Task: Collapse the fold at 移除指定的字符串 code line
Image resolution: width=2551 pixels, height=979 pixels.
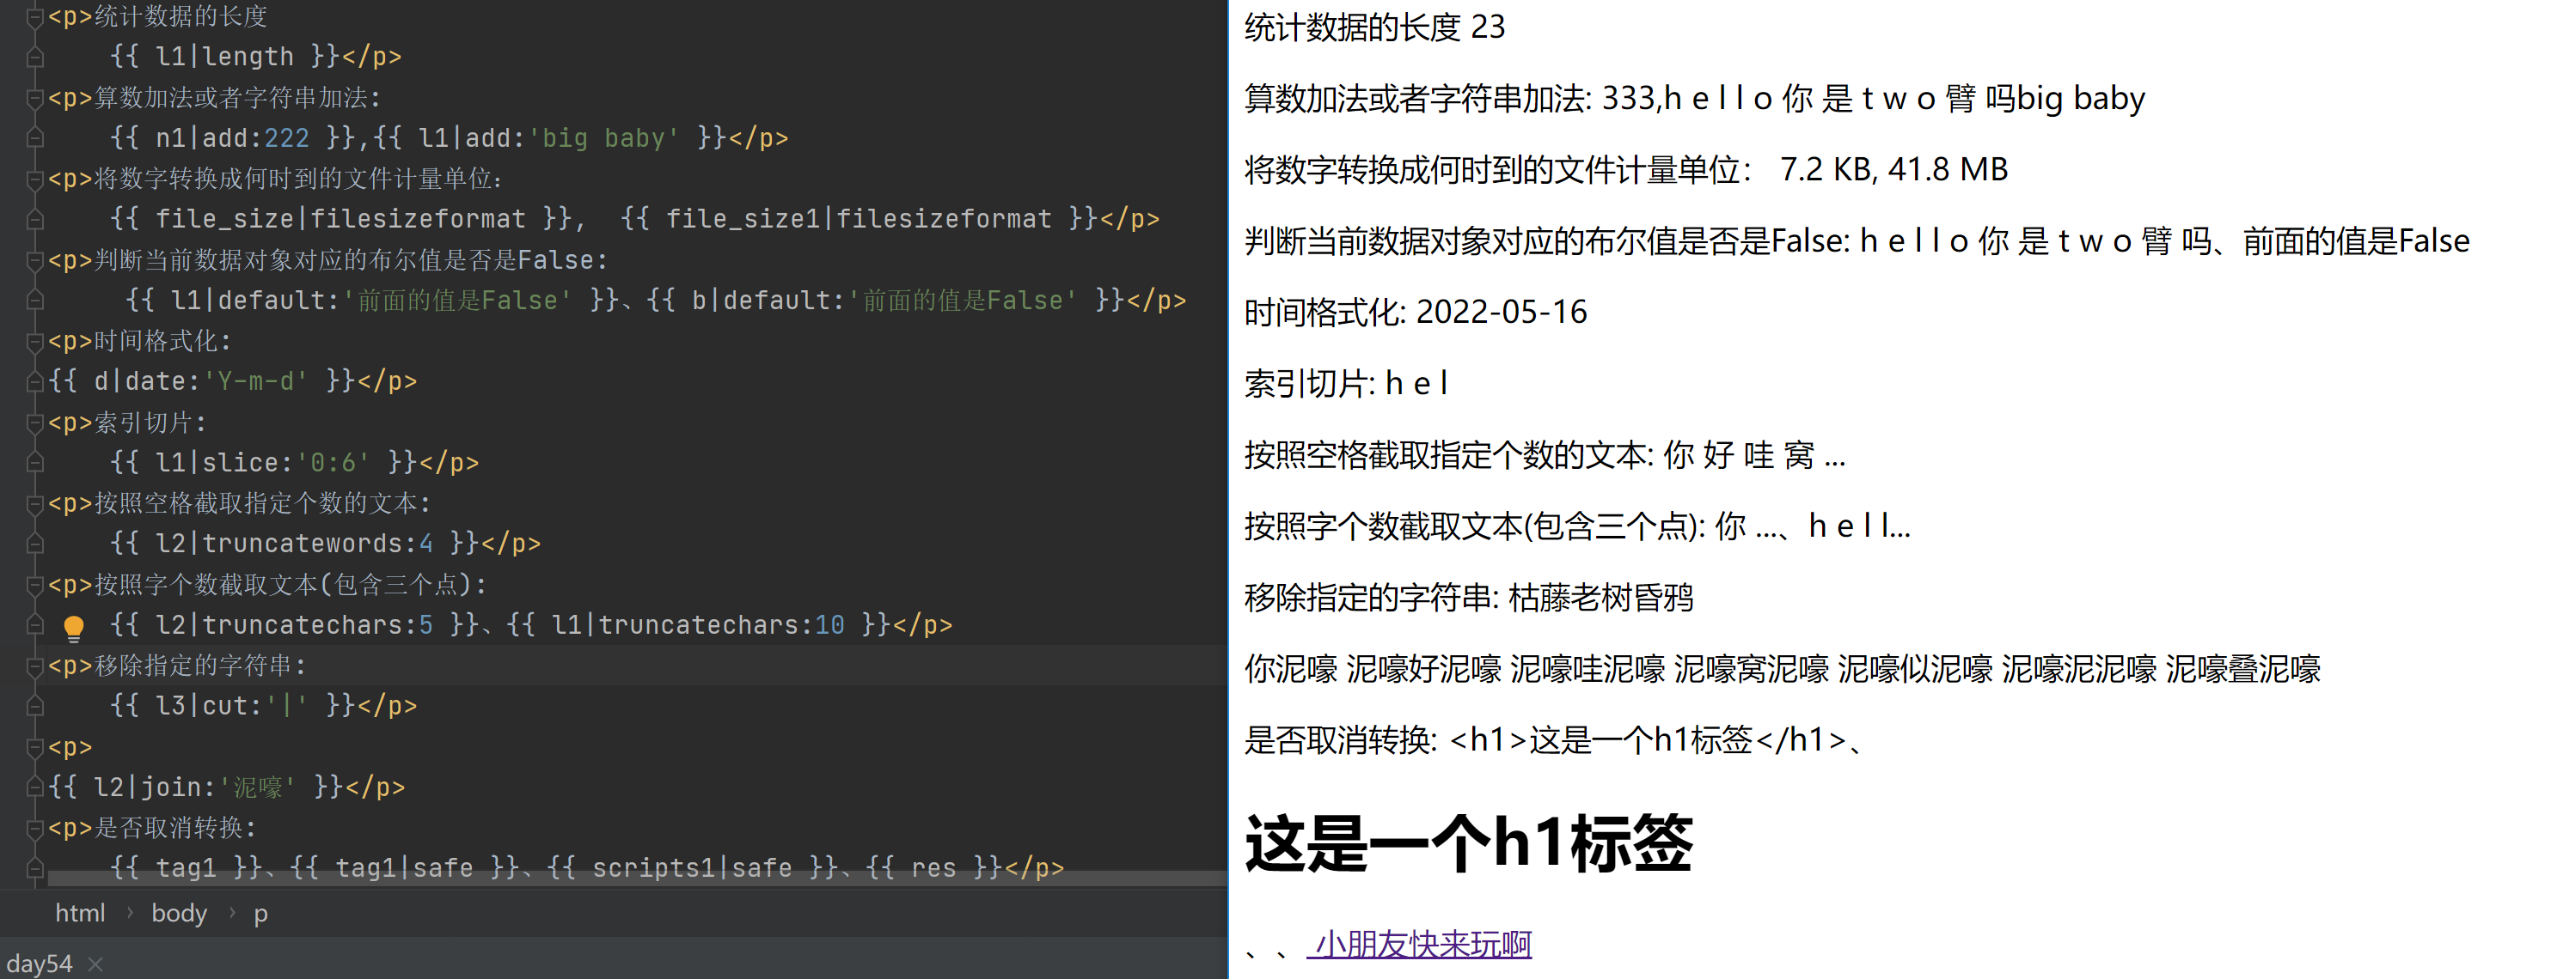Action: (34, 666)
